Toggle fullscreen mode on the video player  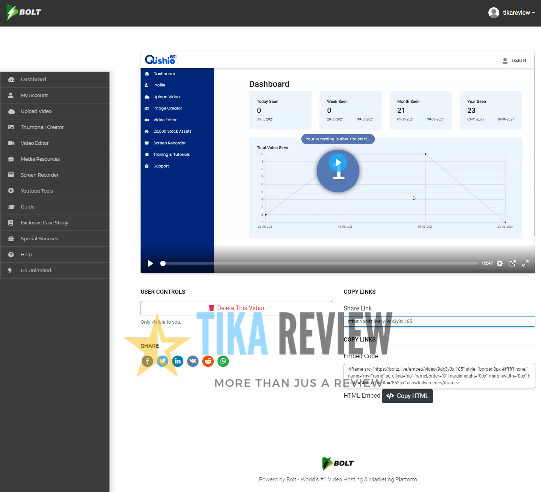525,263
